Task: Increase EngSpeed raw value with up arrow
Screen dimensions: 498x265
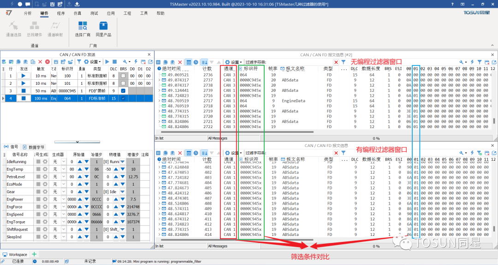Action: coord(80,214)
